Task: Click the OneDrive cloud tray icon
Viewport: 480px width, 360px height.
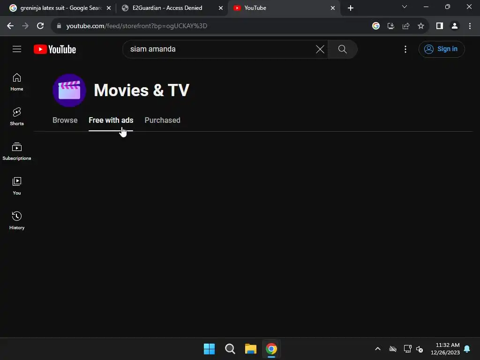Action: [x=393, y=349]
